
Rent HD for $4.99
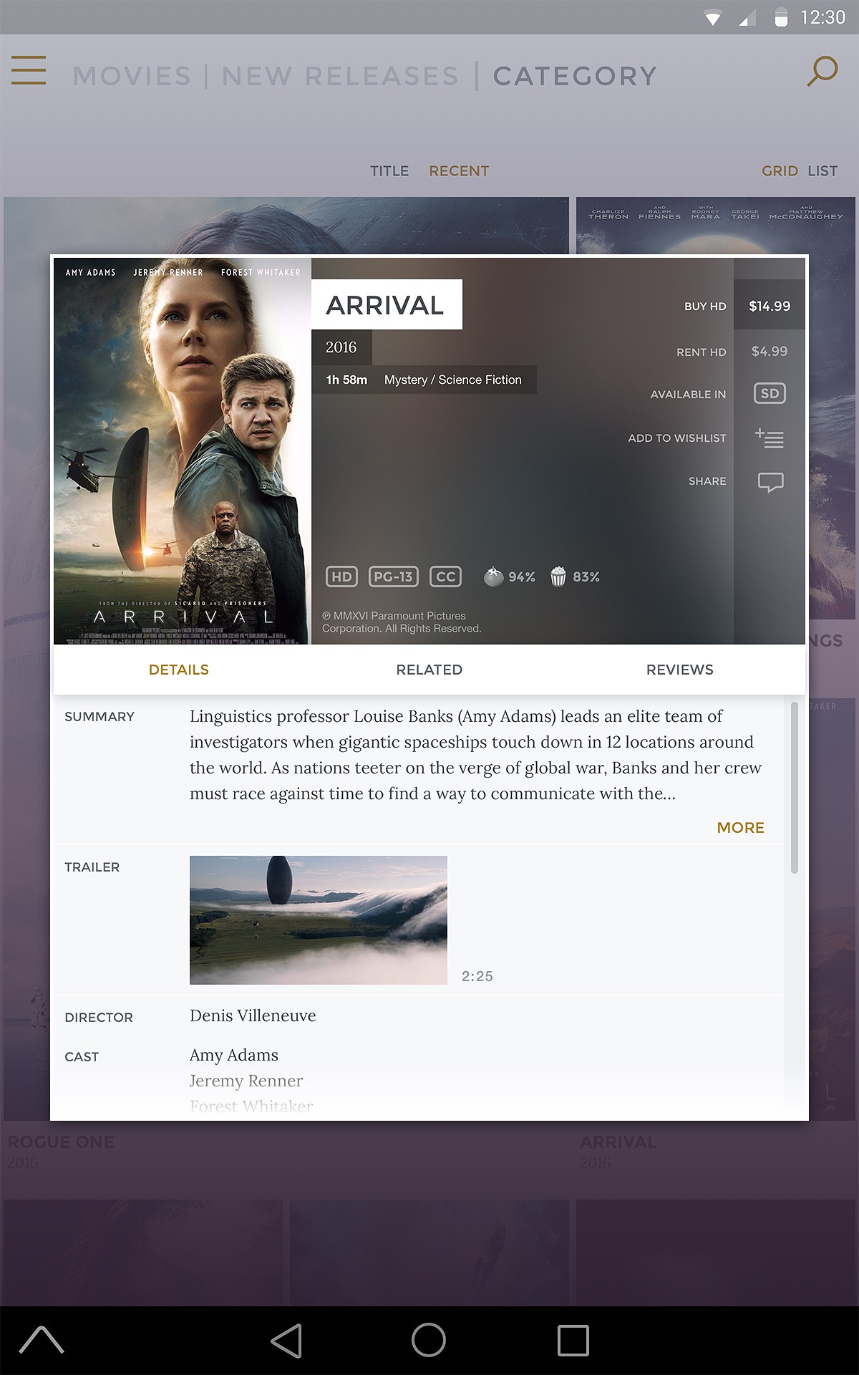coord(770,352)
